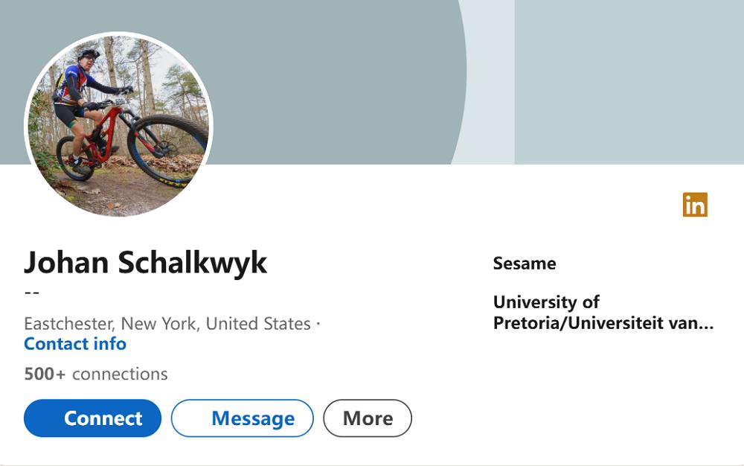Image resolution: width=744 pixels, height=466 pixels.
Task: Click the lighter right panel of the banner
Action: (x=629, y=82)
